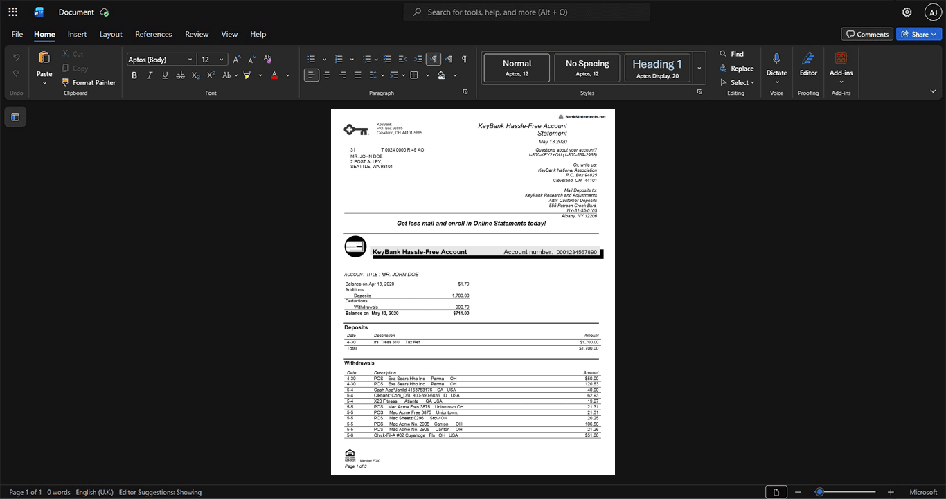This screenshot has width=946, height=499.
Task: Apply subscript formatting
Action: click(x=195, y=75)
